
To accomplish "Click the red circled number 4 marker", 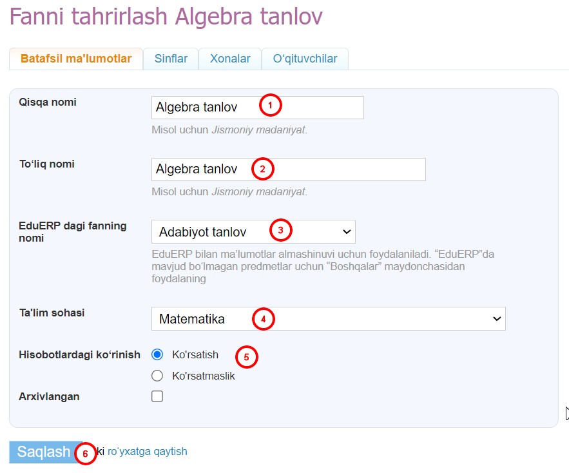I will [x=263, y=318].
